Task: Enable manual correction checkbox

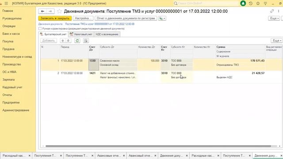Action: (x=40, y=28)
